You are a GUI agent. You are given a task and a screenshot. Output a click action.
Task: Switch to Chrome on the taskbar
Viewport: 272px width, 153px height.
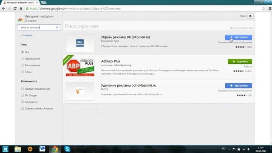(x=55, y=149)
